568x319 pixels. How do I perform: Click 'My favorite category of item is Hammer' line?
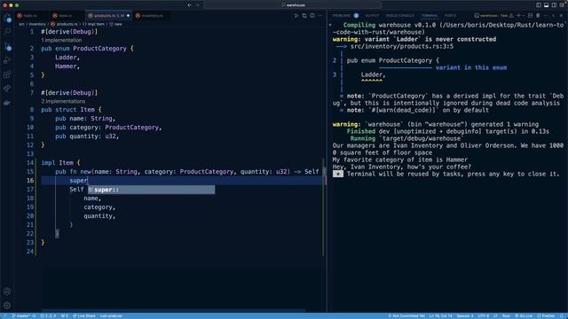click(400, 159)
